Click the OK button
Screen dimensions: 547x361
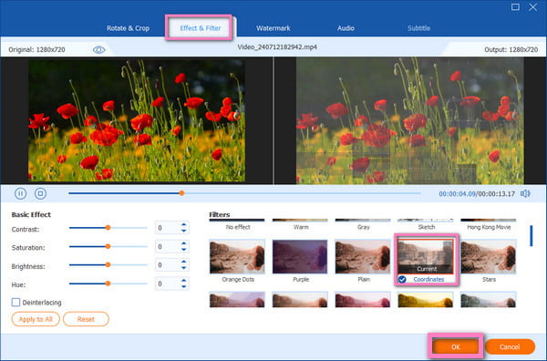pos(456,346)
